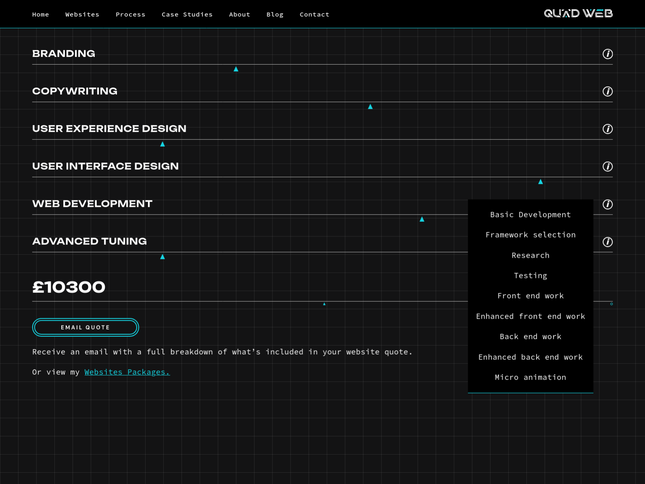
Task: Click Basic Development in the popup
Action: 531,215
